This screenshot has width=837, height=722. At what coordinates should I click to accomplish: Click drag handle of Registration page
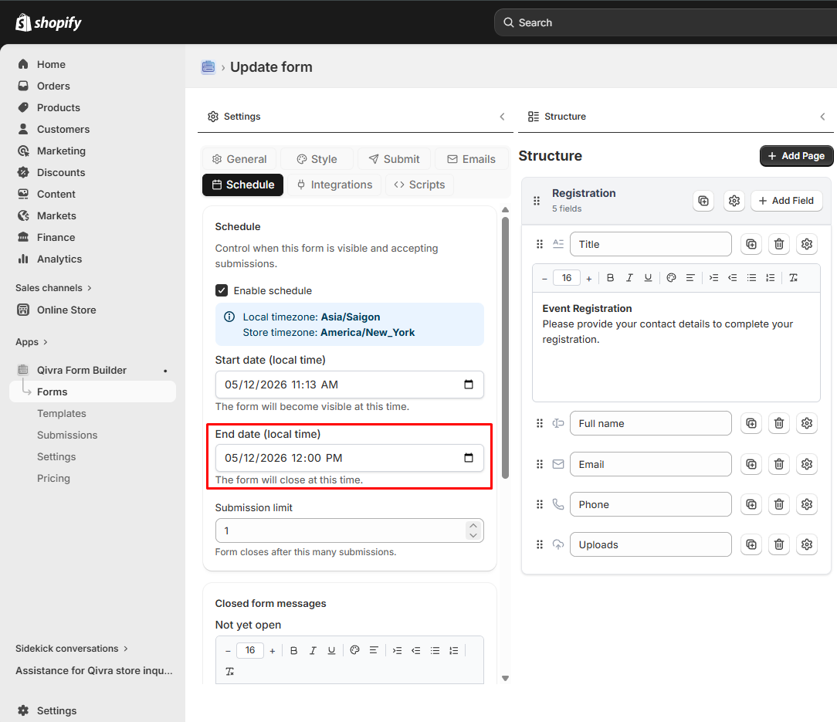[x=537, y=201]
